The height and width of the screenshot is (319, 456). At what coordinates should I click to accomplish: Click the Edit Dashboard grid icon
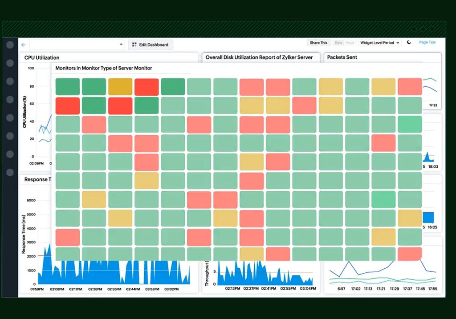[x=134, y=44]
